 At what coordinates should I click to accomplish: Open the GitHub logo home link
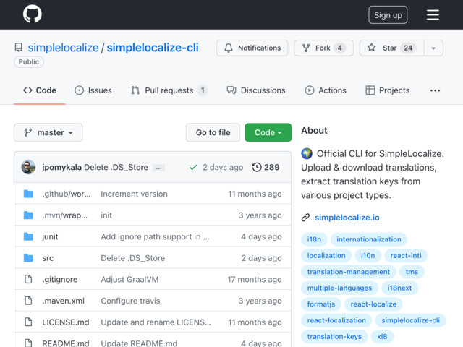tap(33, 14)
